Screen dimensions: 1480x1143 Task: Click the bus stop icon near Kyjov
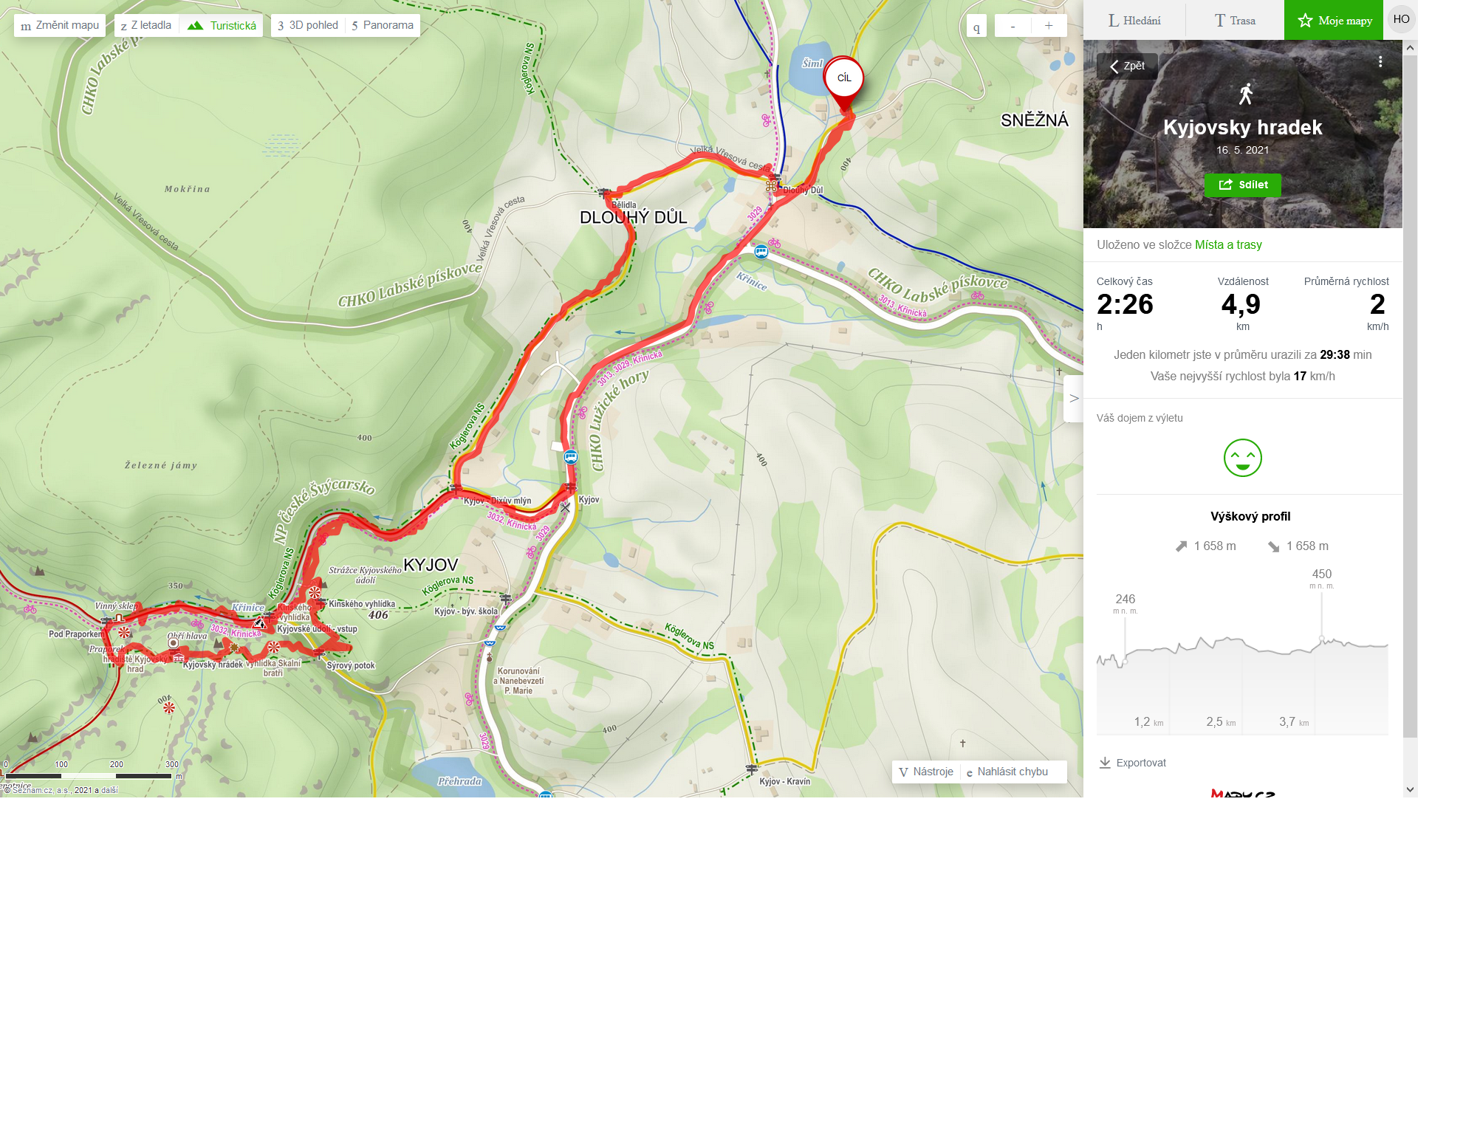coord(571,457)
